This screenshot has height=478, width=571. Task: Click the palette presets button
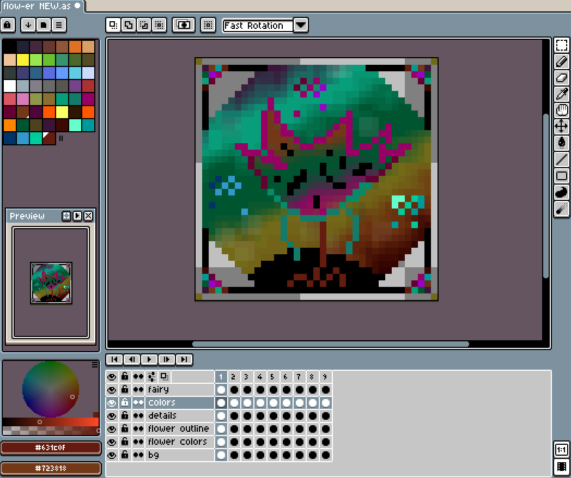click(x=44, y=24)
